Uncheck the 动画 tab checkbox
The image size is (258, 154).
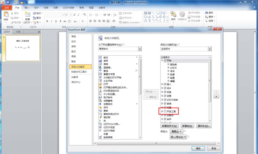pyautogui.click(x=165, y=96)
